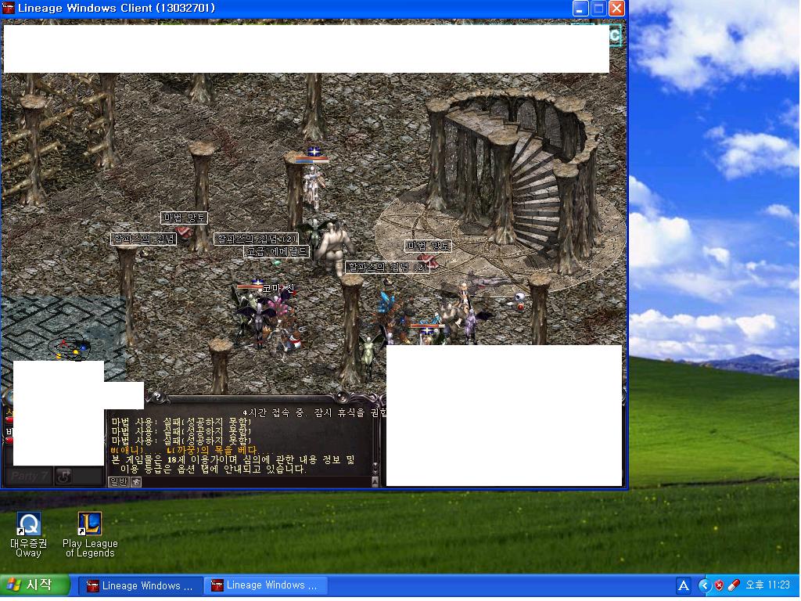
Task: Expand hidden system tray icons
Action: pos(704,585)
